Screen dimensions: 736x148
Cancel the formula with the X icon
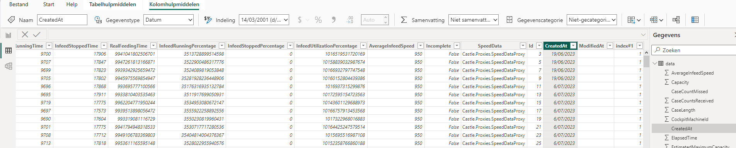point(25,34)
